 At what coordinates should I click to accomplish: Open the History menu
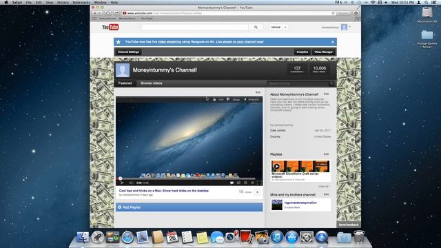(63, 2)
